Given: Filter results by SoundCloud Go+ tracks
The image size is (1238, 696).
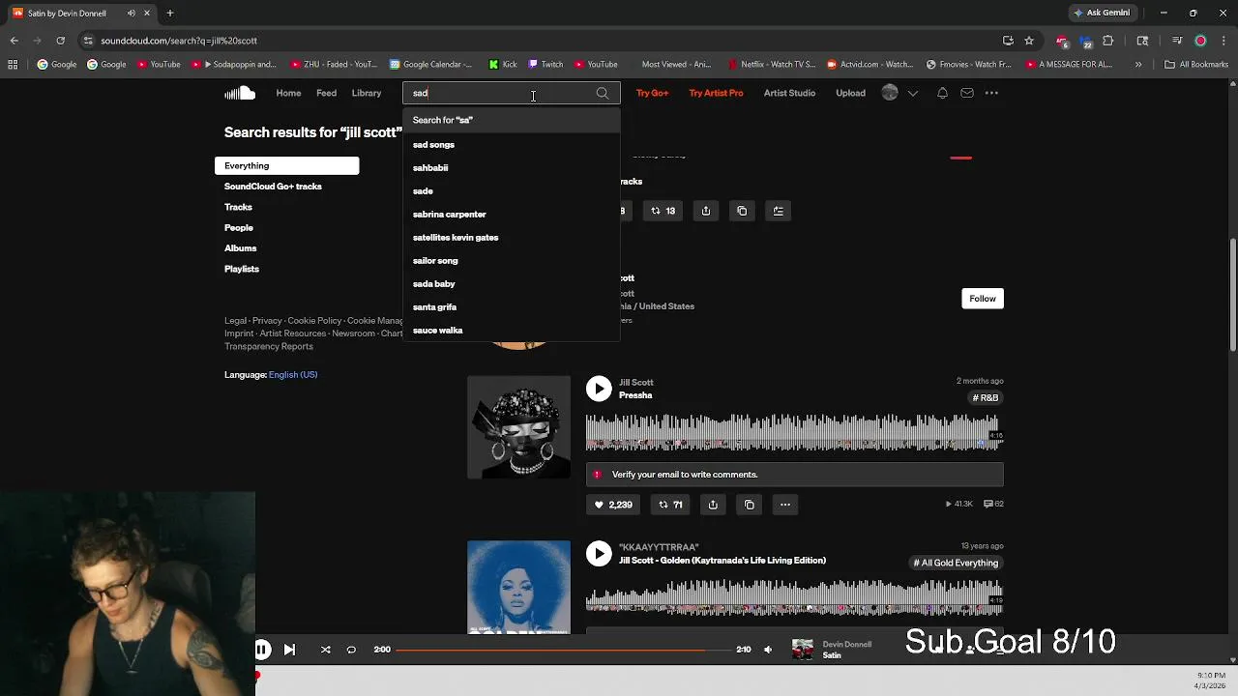Looking at the screenshot, I should (273, 187).
